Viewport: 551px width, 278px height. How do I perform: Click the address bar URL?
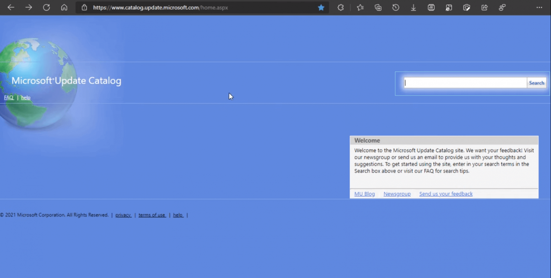pos(160,8)
